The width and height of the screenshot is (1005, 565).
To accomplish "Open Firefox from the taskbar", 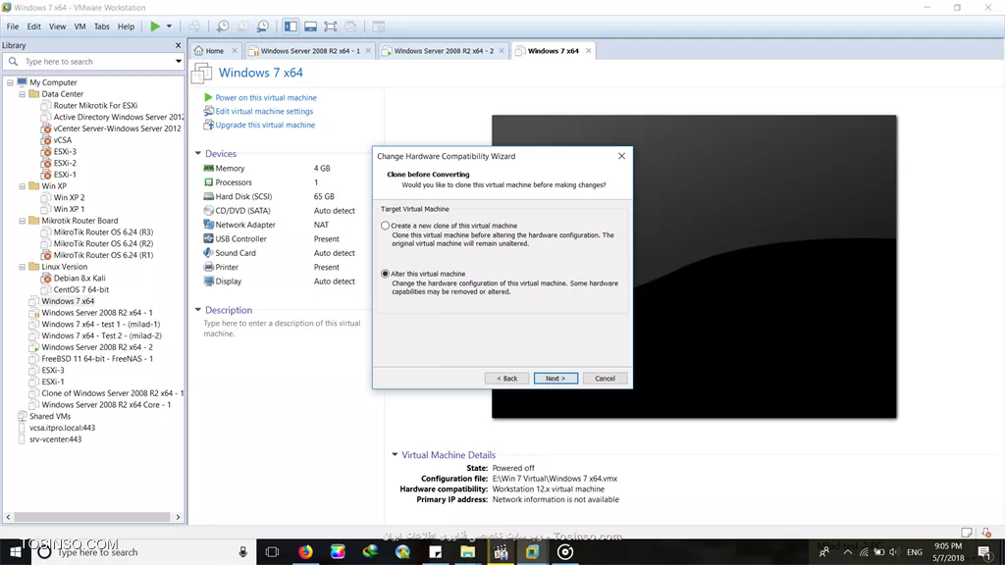I will click(306, 552).
